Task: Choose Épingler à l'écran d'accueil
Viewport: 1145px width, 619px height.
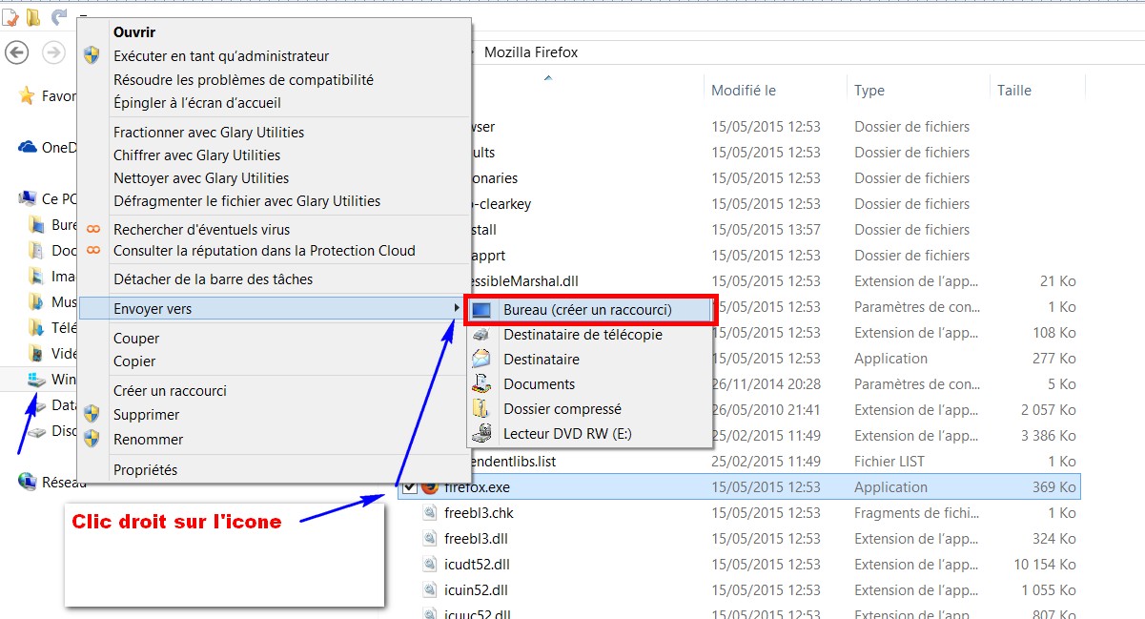Action: 197,103
